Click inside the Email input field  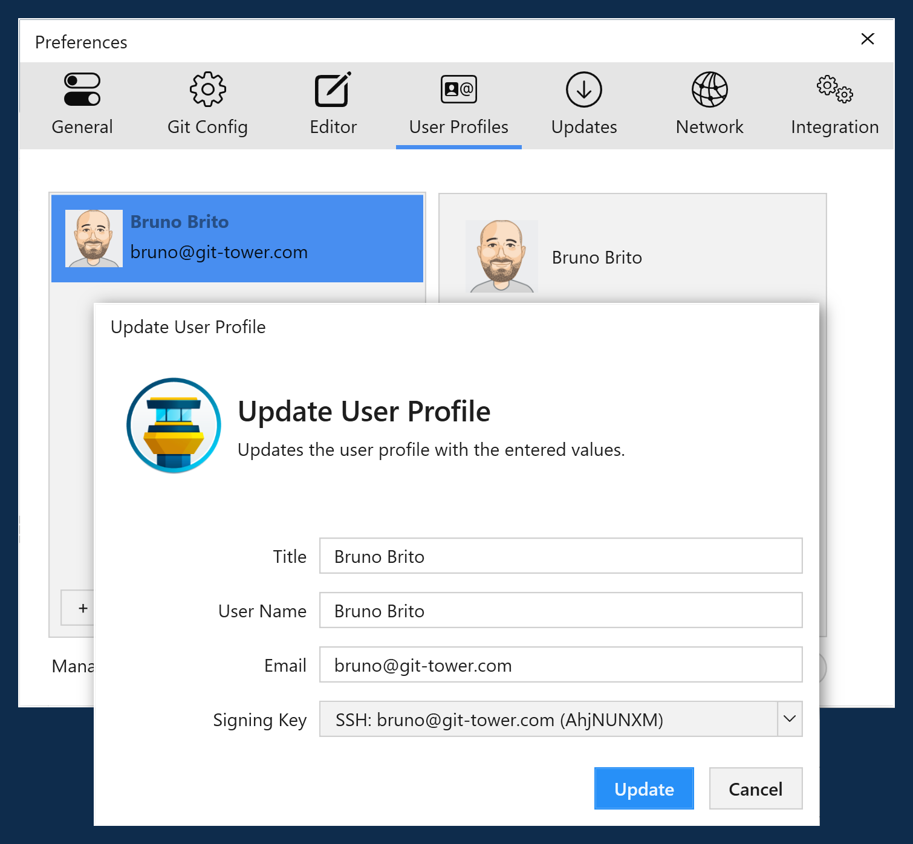[x=560, y=664]
